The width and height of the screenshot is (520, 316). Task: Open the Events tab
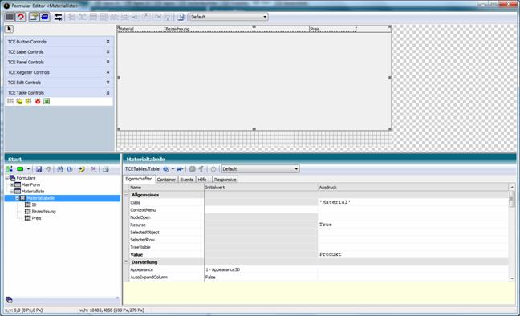(187, 180)
